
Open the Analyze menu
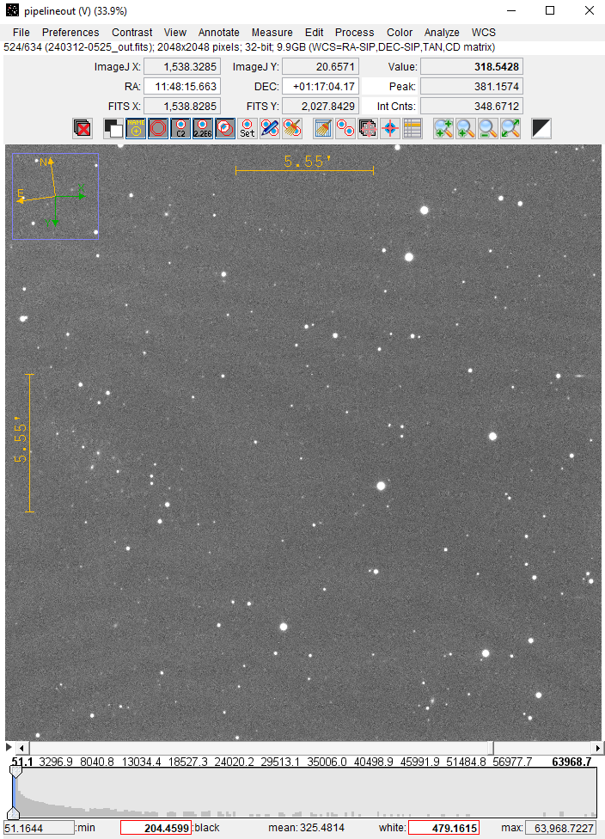441,33
